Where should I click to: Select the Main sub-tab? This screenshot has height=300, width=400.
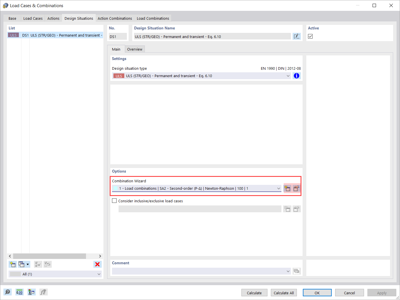pyautogui.click(x=116, y=49)
